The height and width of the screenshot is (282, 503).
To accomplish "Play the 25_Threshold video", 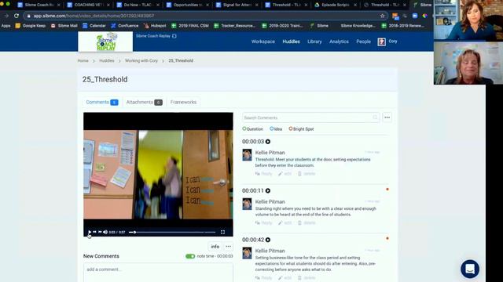I will pyautogui.click(x=90, y=232).
